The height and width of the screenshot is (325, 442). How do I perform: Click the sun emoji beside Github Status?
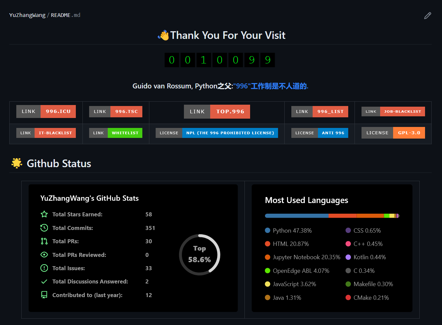17,163
